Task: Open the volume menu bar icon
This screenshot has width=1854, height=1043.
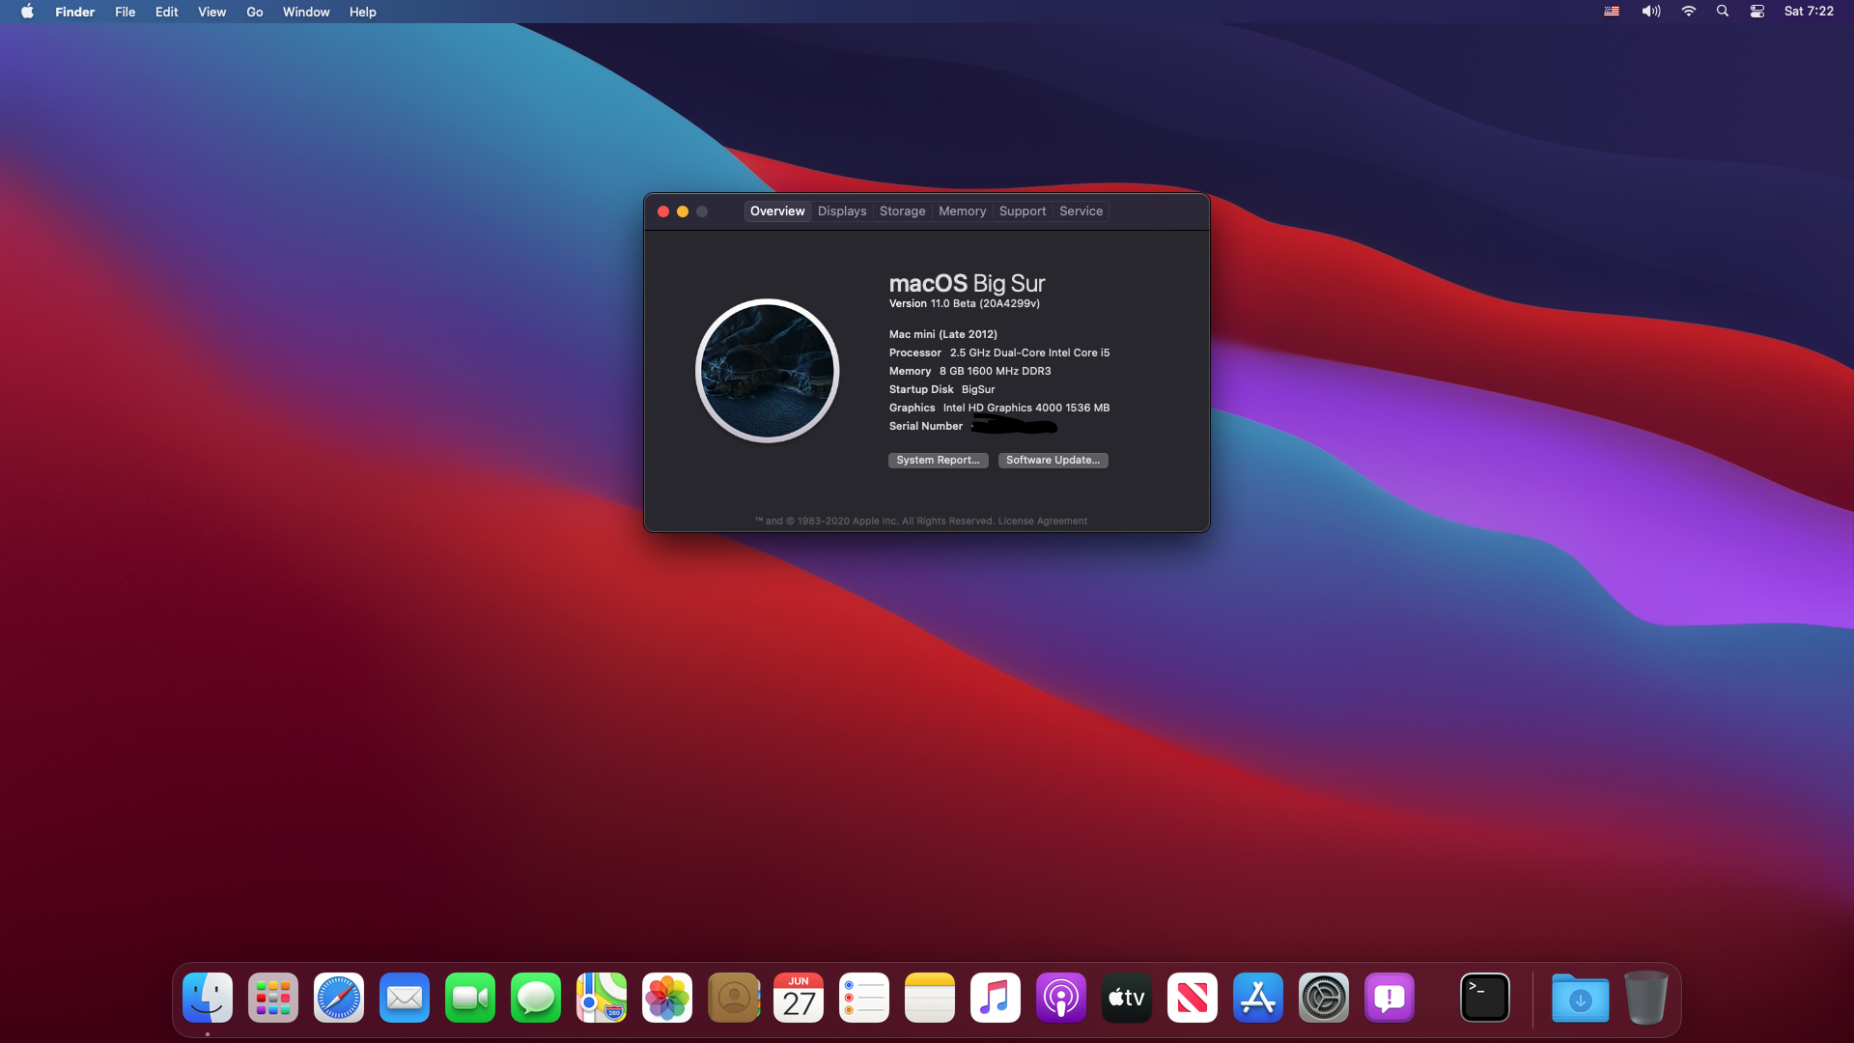Action: [1651, 12]
